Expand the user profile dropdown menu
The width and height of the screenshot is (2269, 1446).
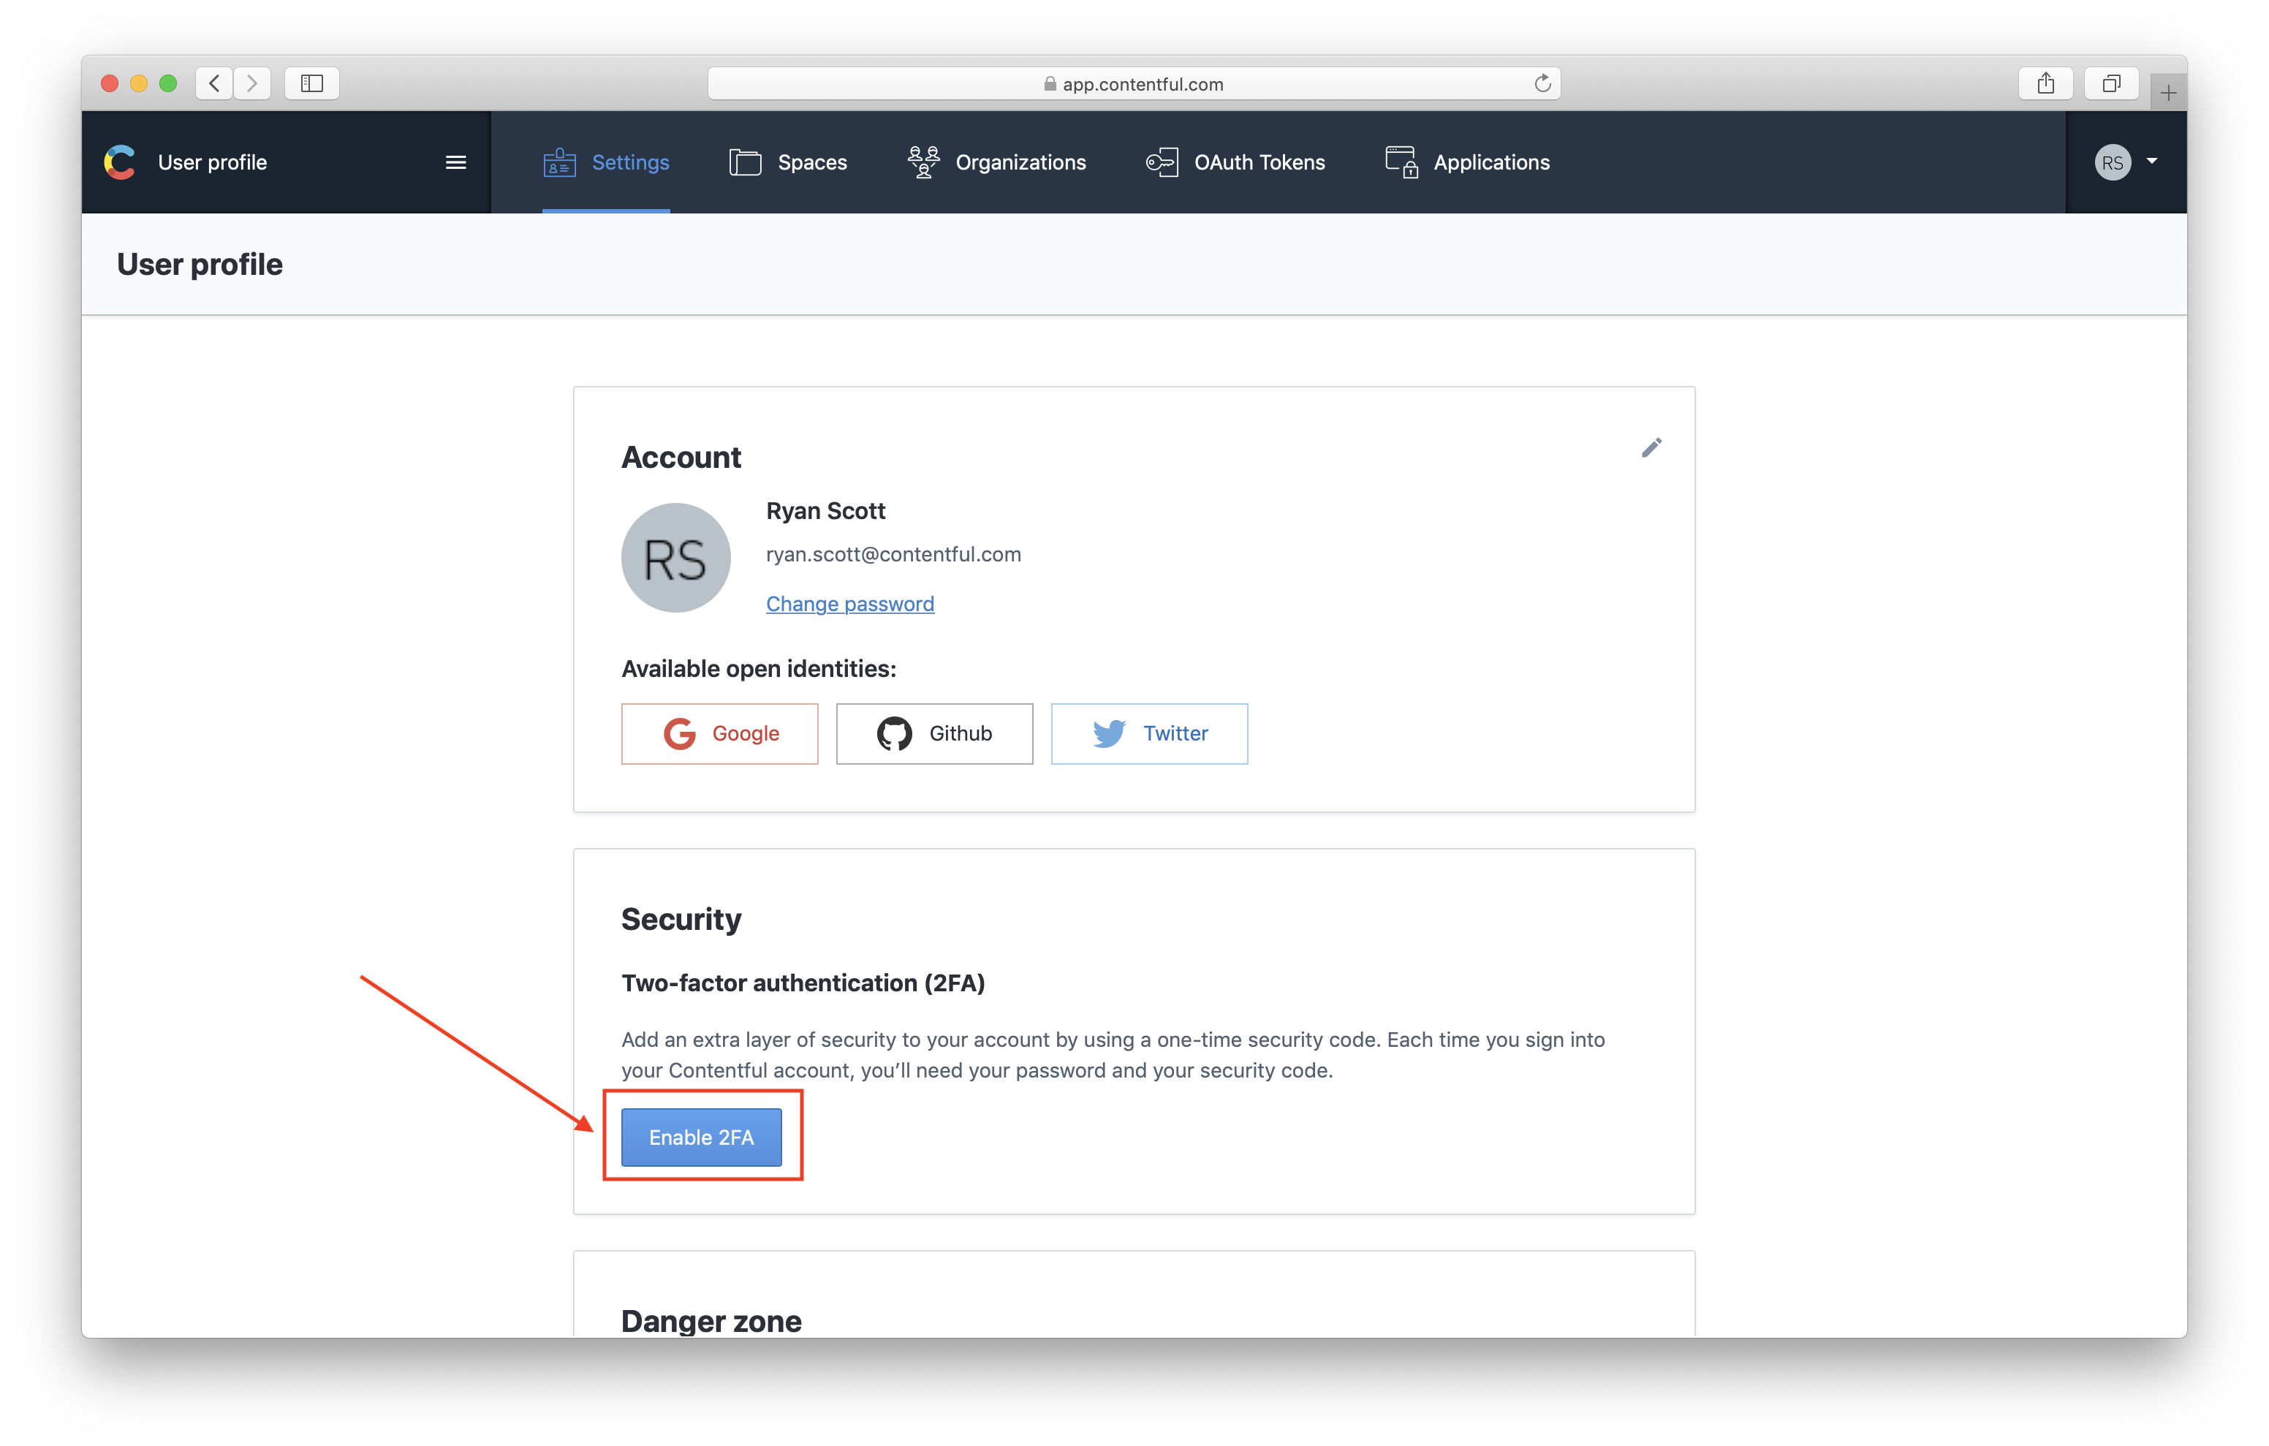[x=2125, y=161]
